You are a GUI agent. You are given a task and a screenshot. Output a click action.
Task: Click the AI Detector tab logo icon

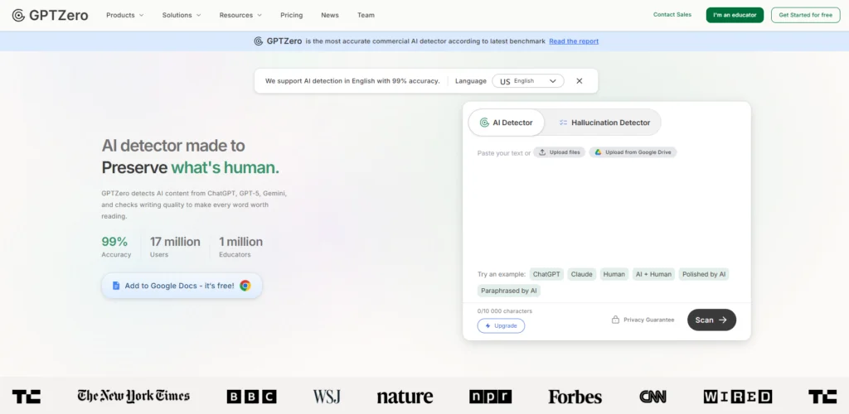pyautogui.click(x=484, y=123)
